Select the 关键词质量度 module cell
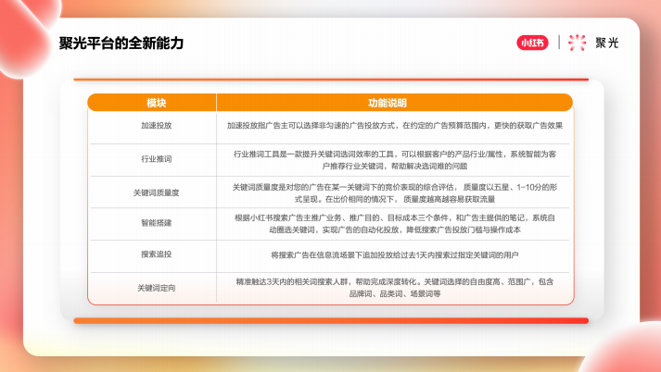 156,192
